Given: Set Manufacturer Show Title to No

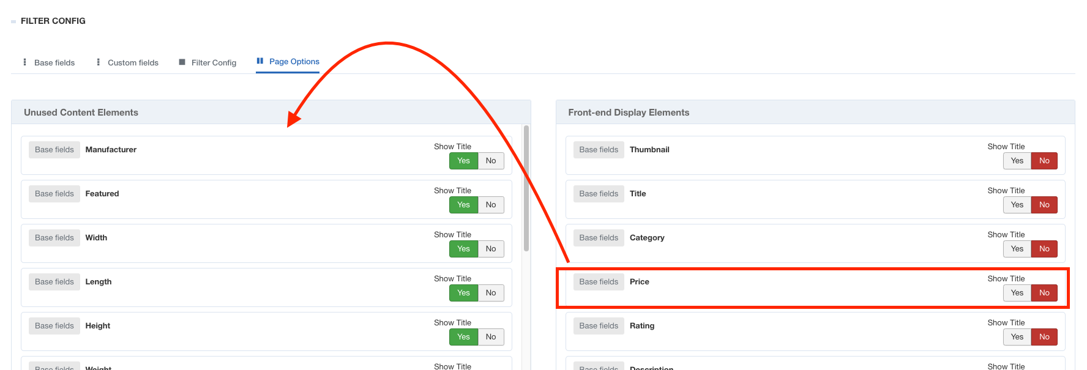Looking at the screenshot, I should pos(491,161).
